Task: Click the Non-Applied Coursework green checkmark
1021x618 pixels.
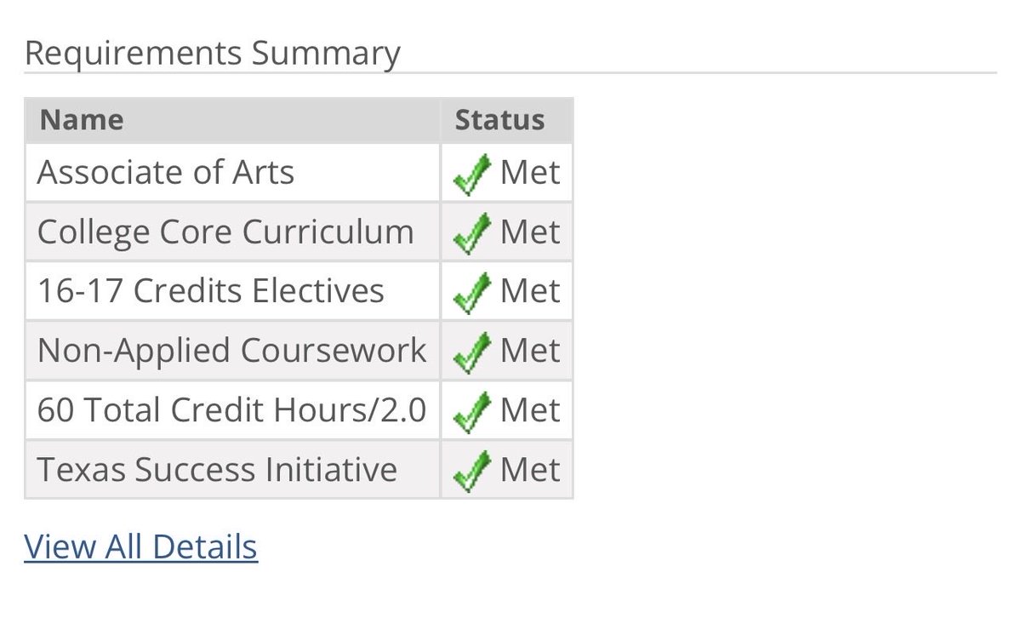Action: 472,353
